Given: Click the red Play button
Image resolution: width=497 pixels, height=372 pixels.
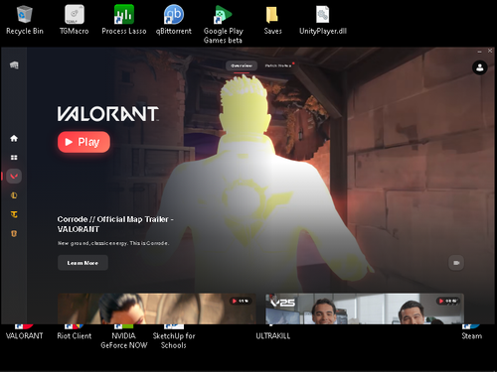Looking at the screenshot, I should [83, 142].
